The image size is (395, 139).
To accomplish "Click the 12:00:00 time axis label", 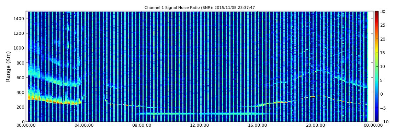I will coord(200,126).
